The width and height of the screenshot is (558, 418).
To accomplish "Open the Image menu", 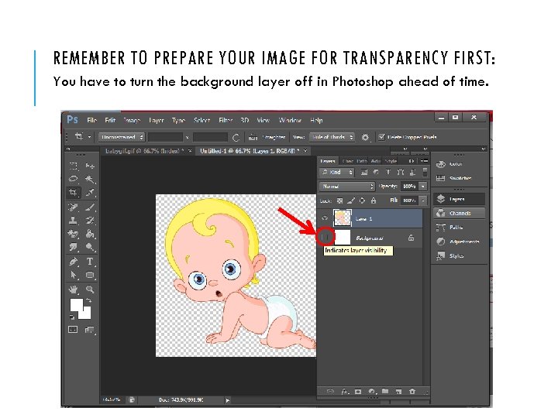I will (132, 121).
